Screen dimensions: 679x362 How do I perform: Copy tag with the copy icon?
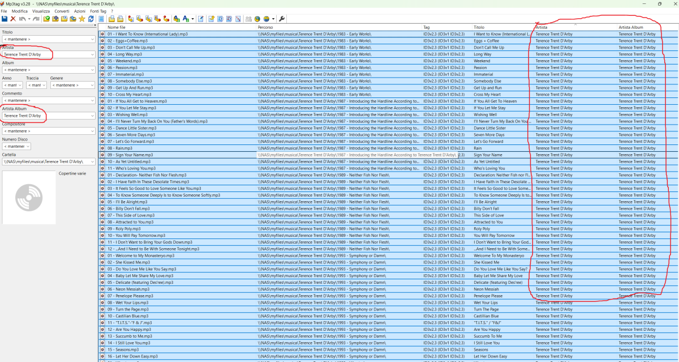111,19
